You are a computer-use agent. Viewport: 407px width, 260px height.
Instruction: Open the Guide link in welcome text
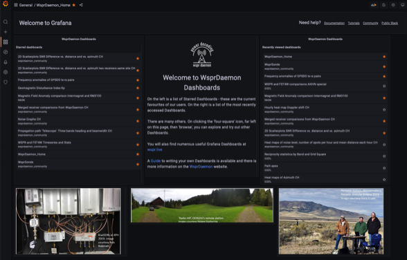[156, 161]
